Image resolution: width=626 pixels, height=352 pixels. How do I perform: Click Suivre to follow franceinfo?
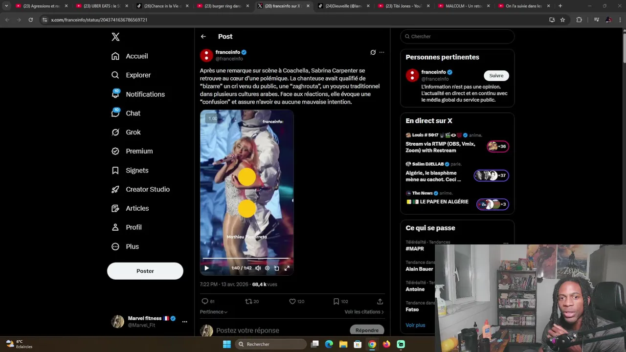point(496,76)
